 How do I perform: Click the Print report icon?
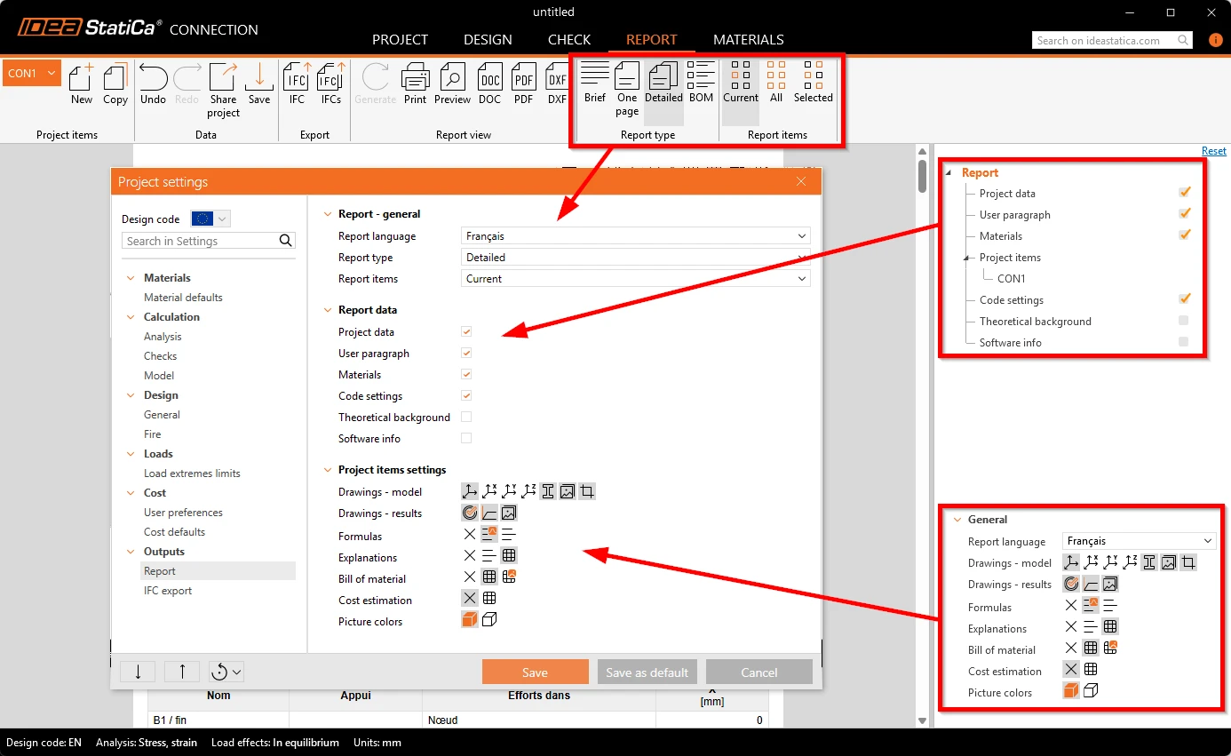tap(416, 84)
